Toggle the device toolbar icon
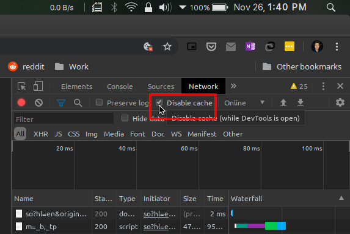This screenshot has width=350, height=234. [x=38, y=86]
